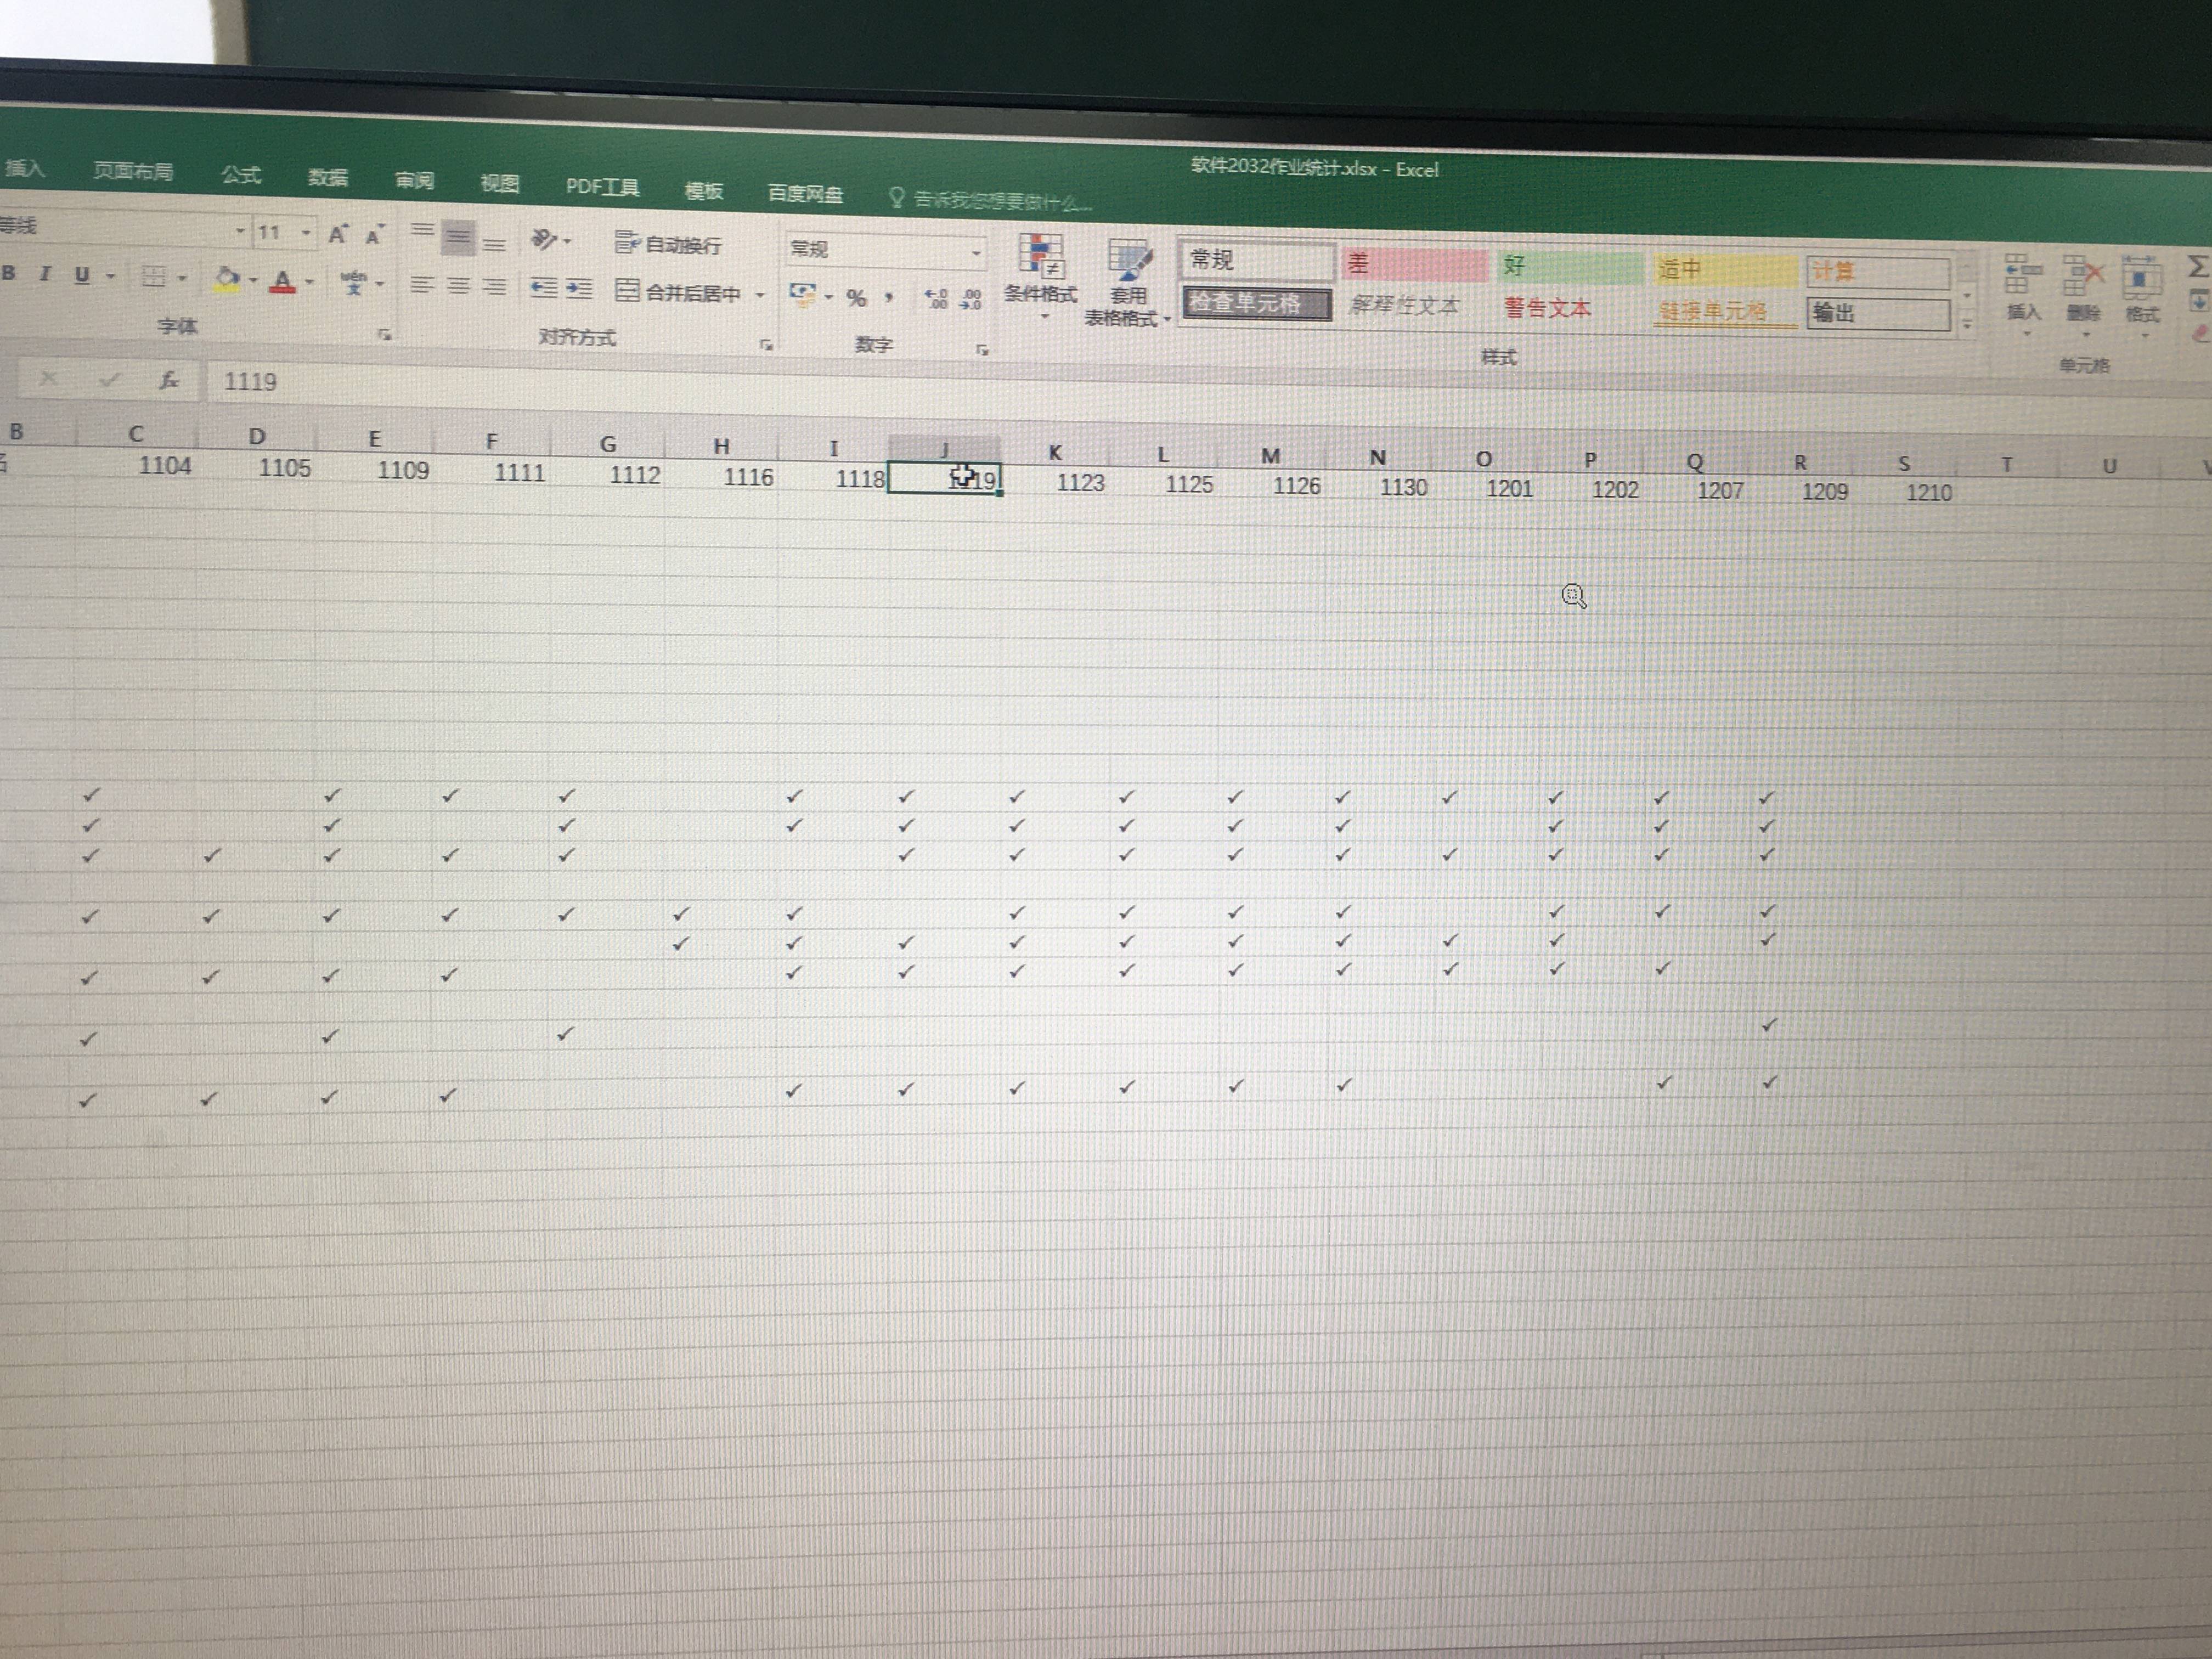Viewport: 2212px width, 1659px height.
Task: Apply the green 好 cell style
Action: [1569, 267]
